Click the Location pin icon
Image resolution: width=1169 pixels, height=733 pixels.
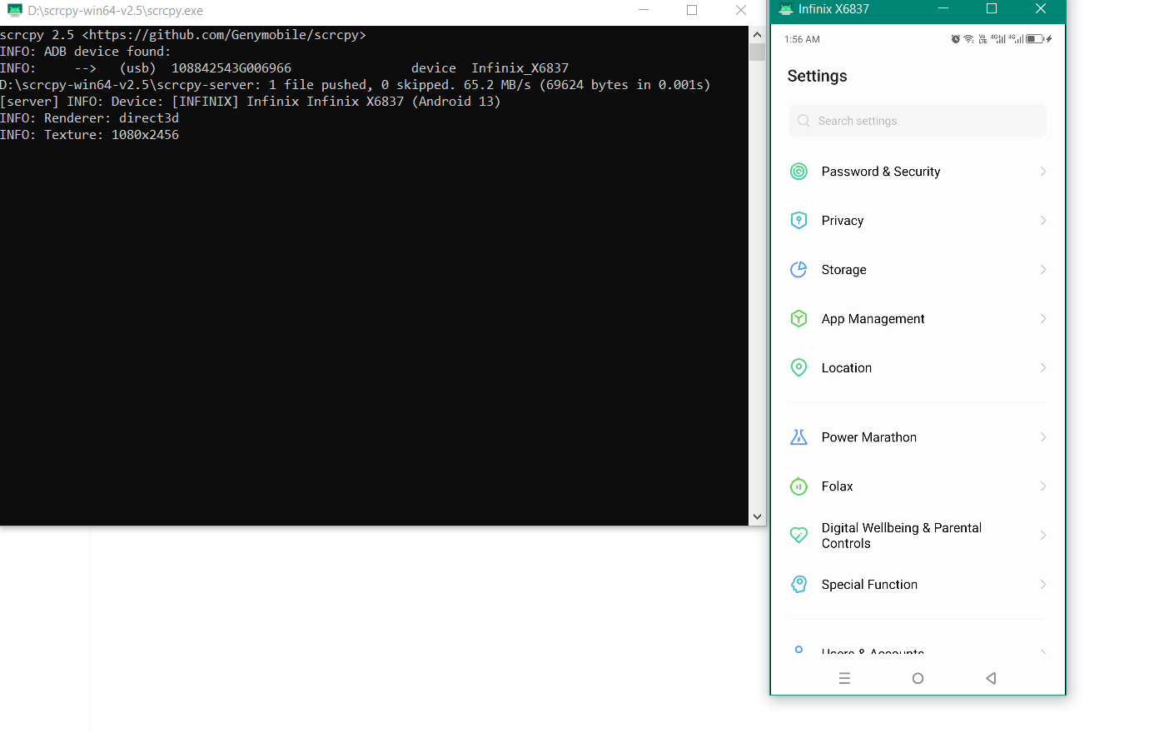click(x=798, y=368)
